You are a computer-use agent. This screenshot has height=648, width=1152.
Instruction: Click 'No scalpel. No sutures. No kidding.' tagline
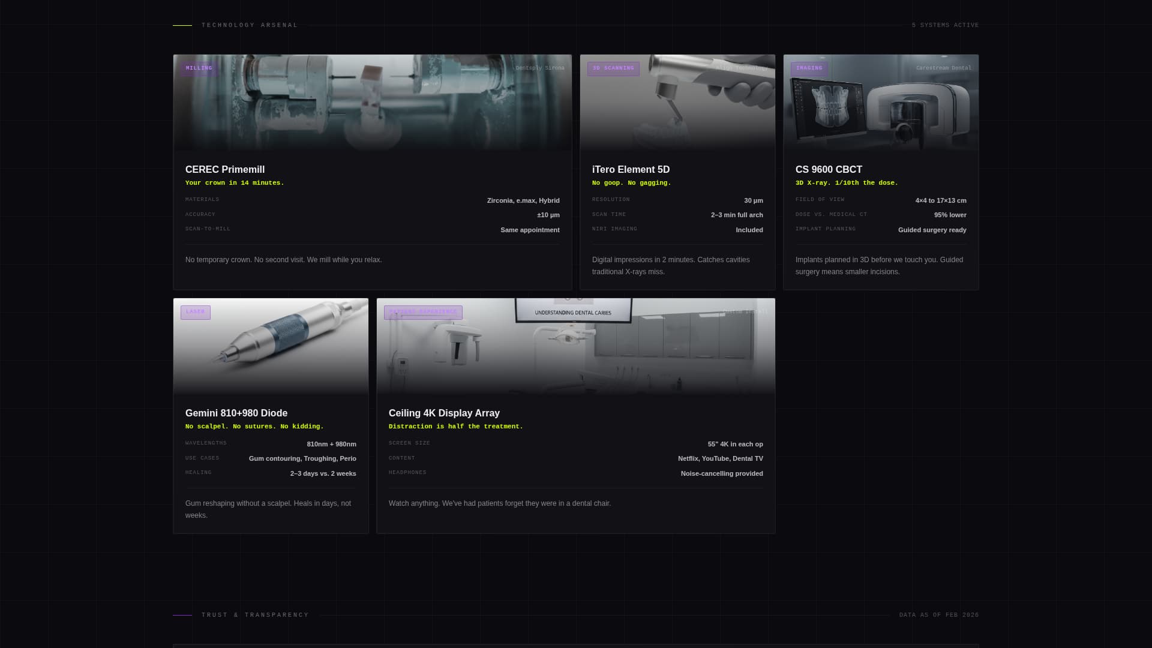254,427
